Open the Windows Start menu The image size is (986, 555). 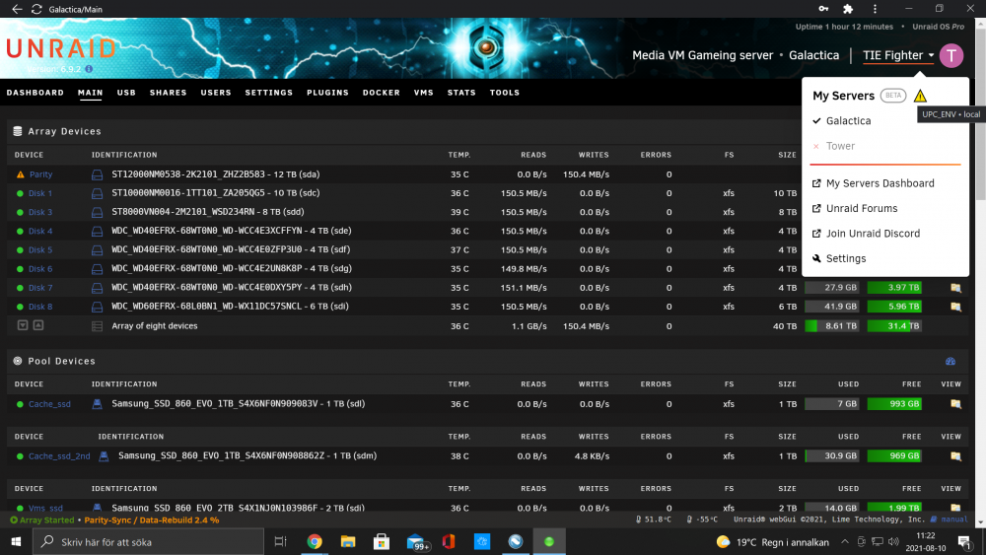click(x=16, y=542)
